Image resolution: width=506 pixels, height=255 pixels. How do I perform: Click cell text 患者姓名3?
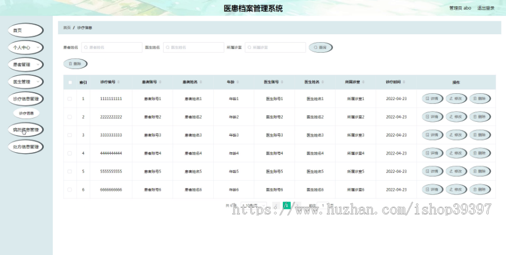193,135
